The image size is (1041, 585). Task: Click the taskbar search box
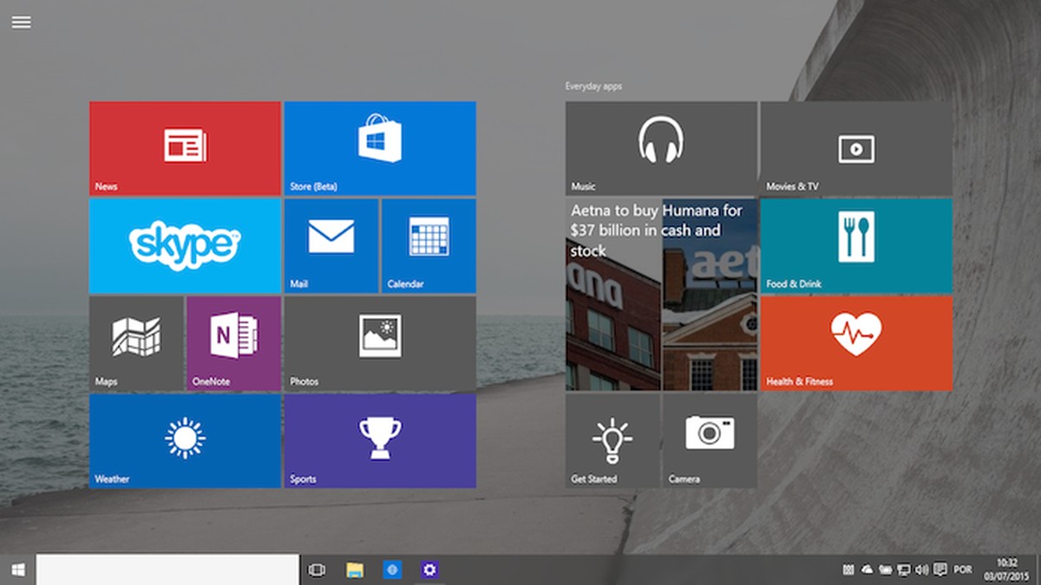tap(165, 569)
